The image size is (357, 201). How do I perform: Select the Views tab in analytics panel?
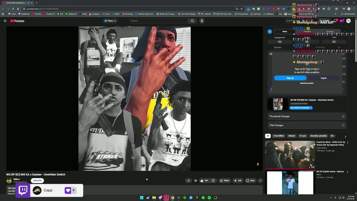[284, 32]
